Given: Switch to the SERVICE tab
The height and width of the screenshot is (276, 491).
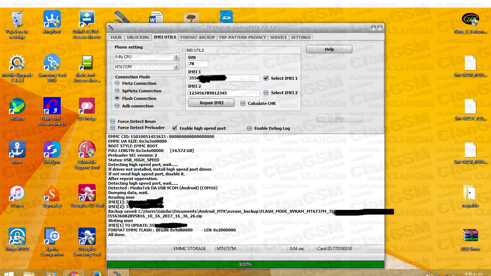Looking at the screenshot, I should click(x=279, y=37).
